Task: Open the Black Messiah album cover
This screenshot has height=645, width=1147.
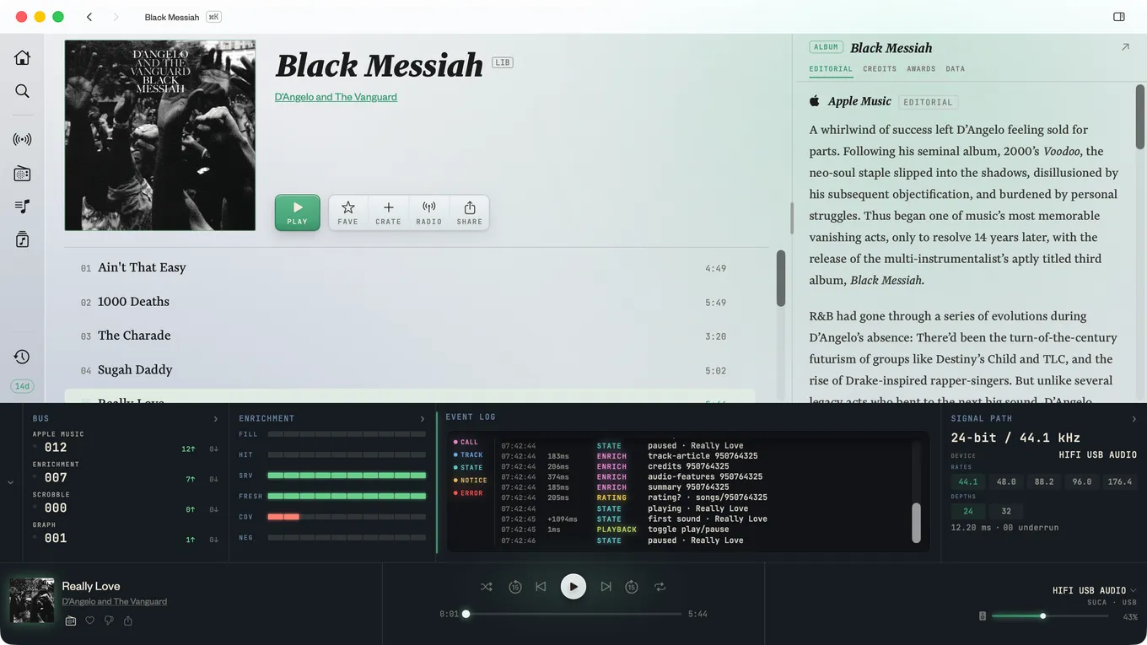Action: [x=160, y=135]
